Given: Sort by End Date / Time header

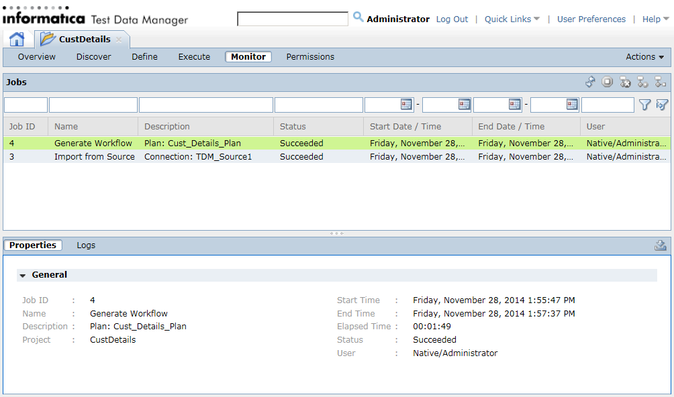Looking at the screenshot, I should click(526, 127).
